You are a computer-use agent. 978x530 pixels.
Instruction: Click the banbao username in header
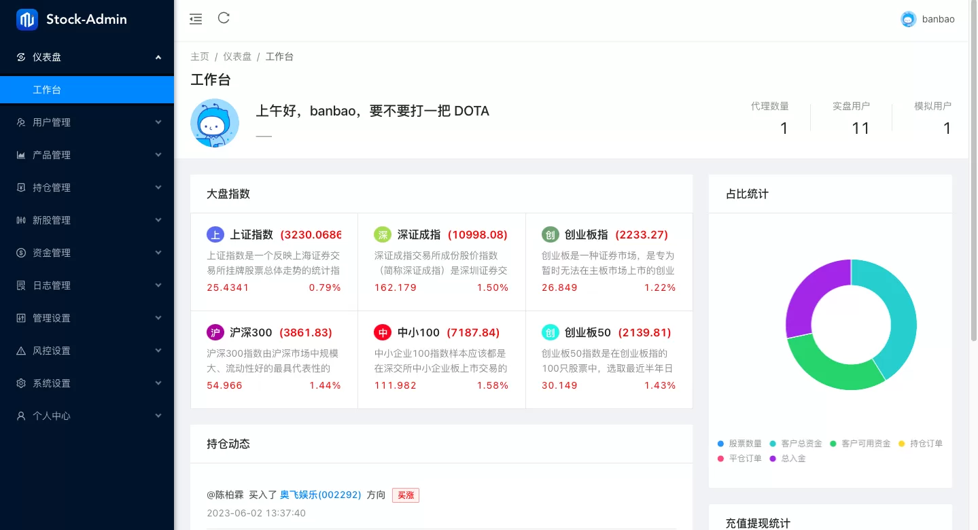939,19
